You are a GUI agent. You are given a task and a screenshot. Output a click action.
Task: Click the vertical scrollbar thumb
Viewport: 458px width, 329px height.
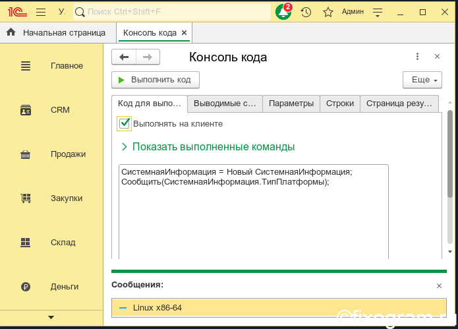tap(450, 154)
